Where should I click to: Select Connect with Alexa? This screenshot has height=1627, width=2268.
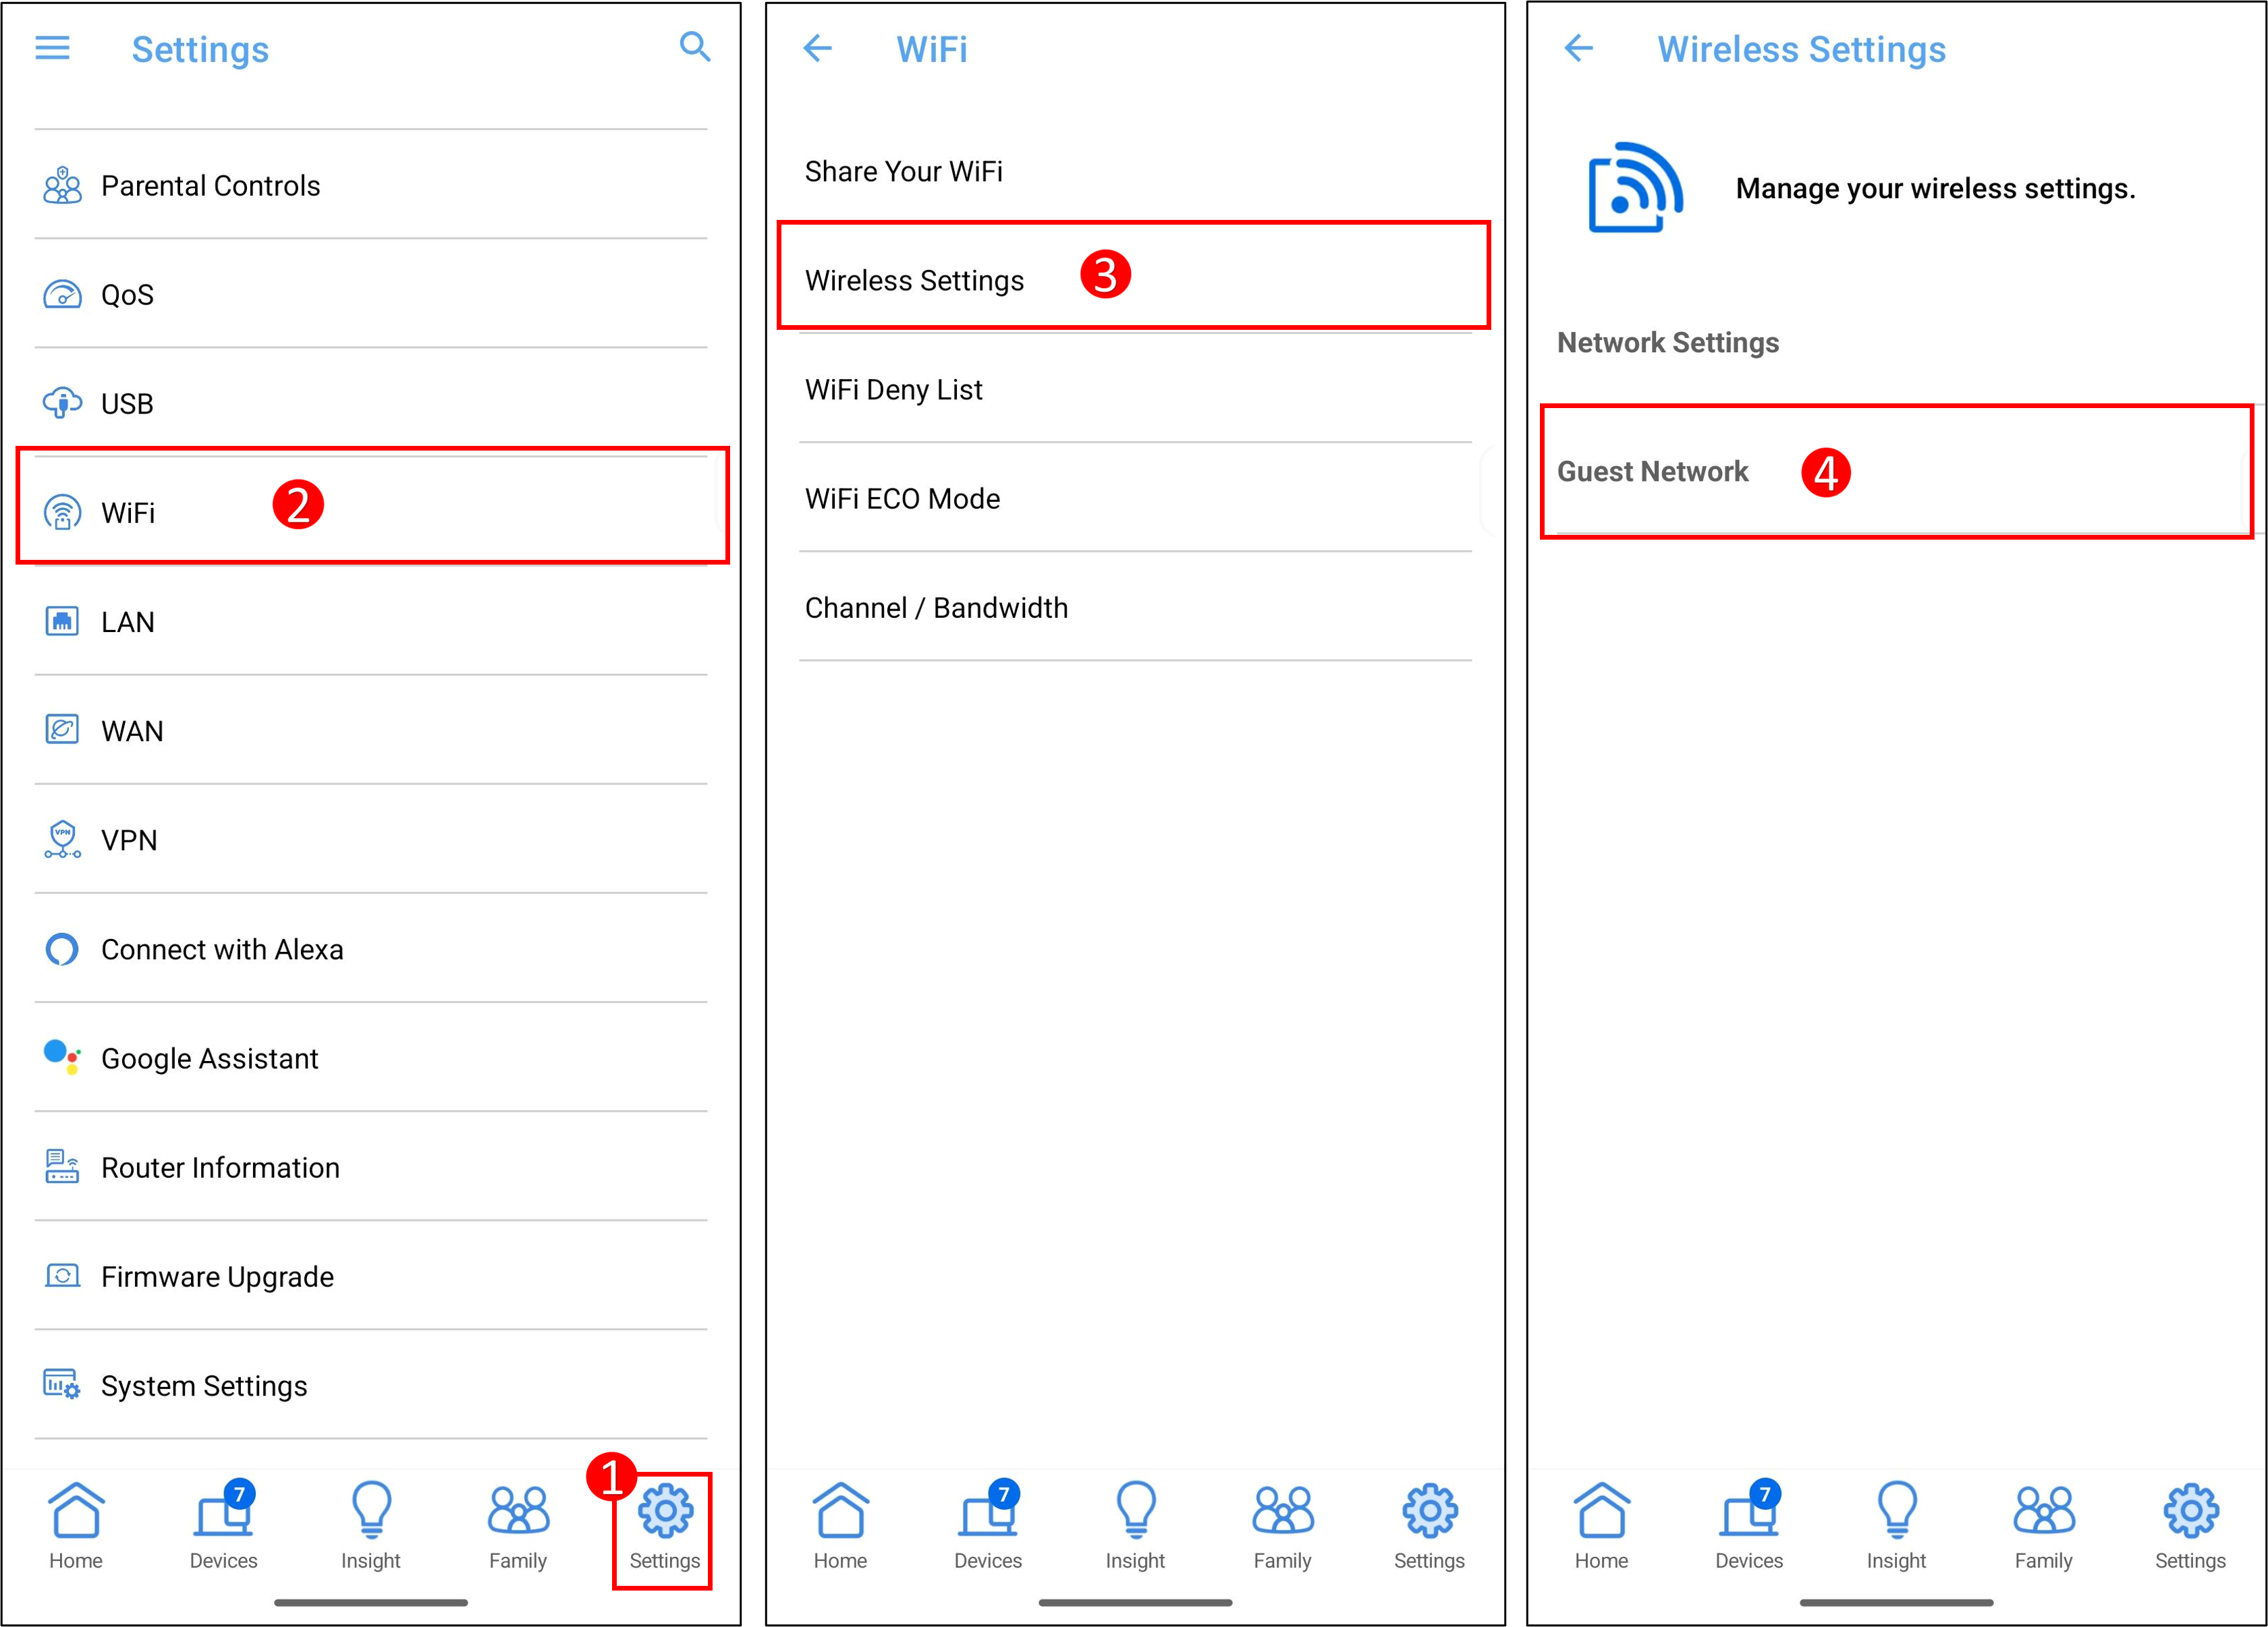(x=222, y=949)
